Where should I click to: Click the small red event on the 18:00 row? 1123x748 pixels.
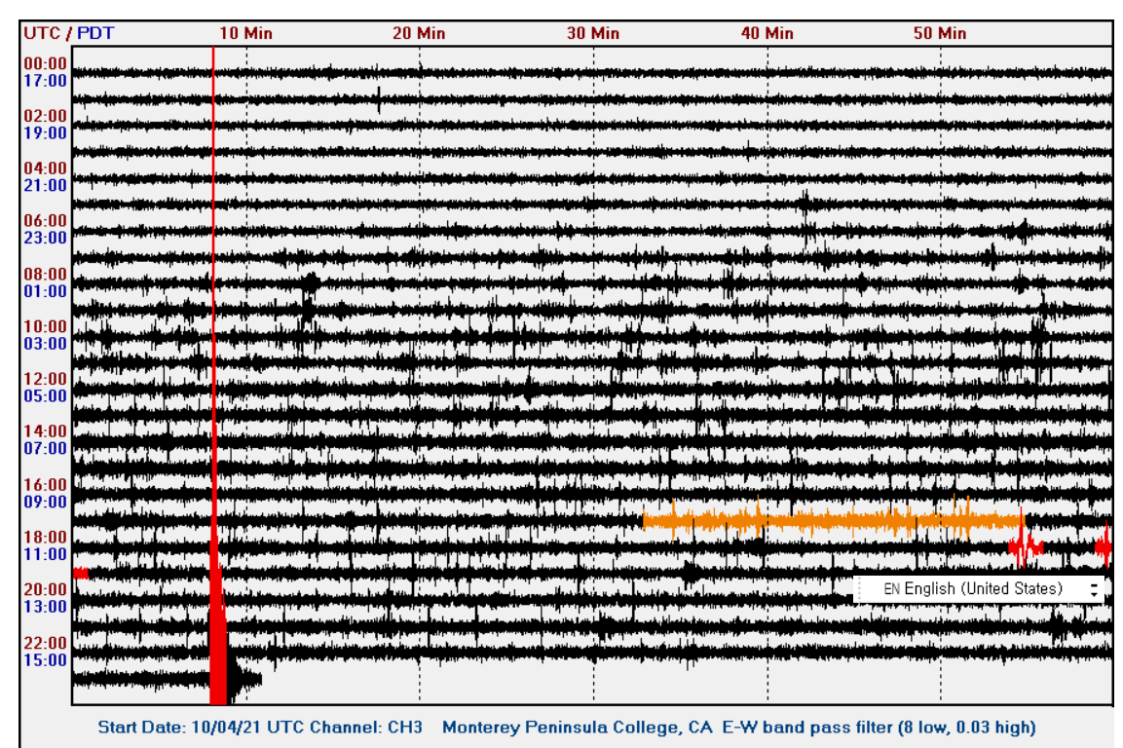point(1025,548)
